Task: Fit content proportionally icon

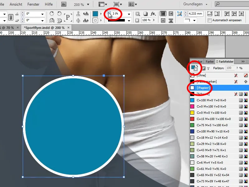Action: tap(217, 14)
